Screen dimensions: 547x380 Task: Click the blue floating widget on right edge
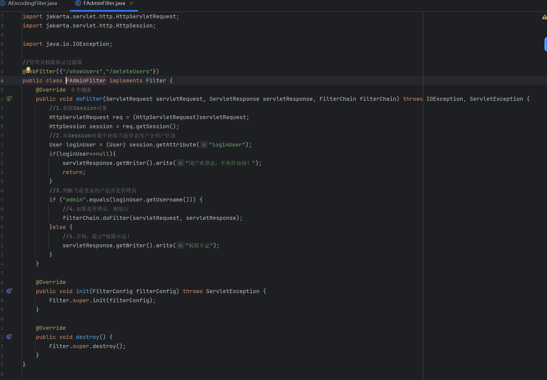click(x=545, y=44)
